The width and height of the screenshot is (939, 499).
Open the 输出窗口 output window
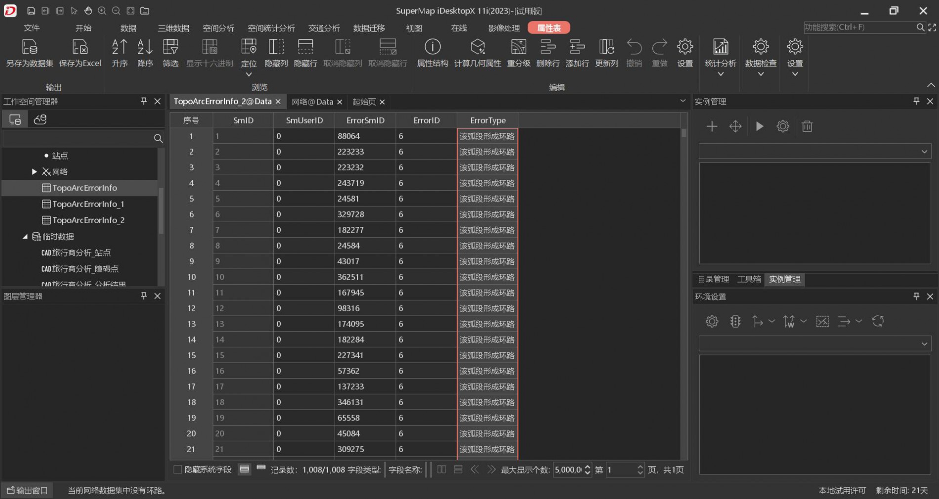27,490
